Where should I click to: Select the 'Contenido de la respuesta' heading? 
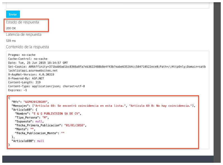[x=27, y=47]
